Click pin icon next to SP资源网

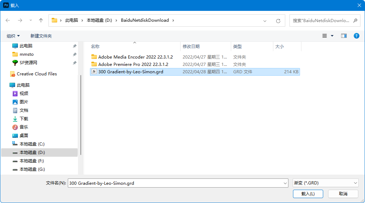tap(74, 63)
